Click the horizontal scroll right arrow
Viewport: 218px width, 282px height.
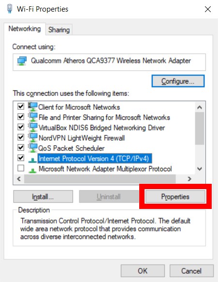189,179
